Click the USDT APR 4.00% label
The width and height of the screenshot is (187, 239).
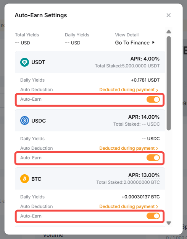(x=145, y=59)
